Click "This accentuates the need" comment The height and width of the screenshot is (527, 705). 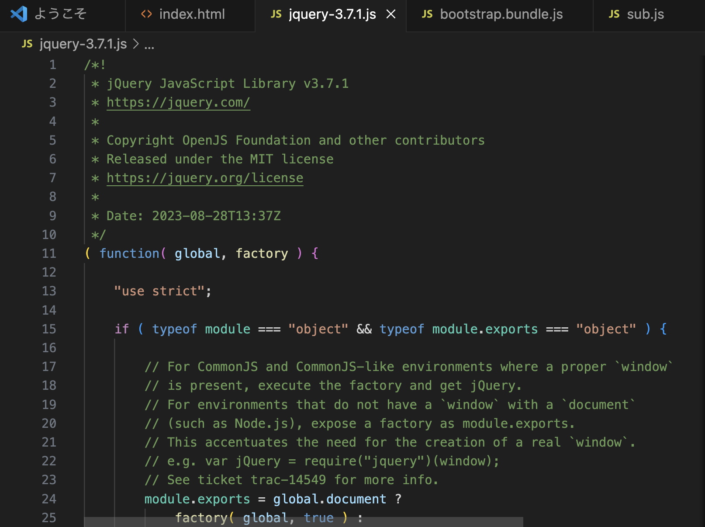(x=390, y=442)
